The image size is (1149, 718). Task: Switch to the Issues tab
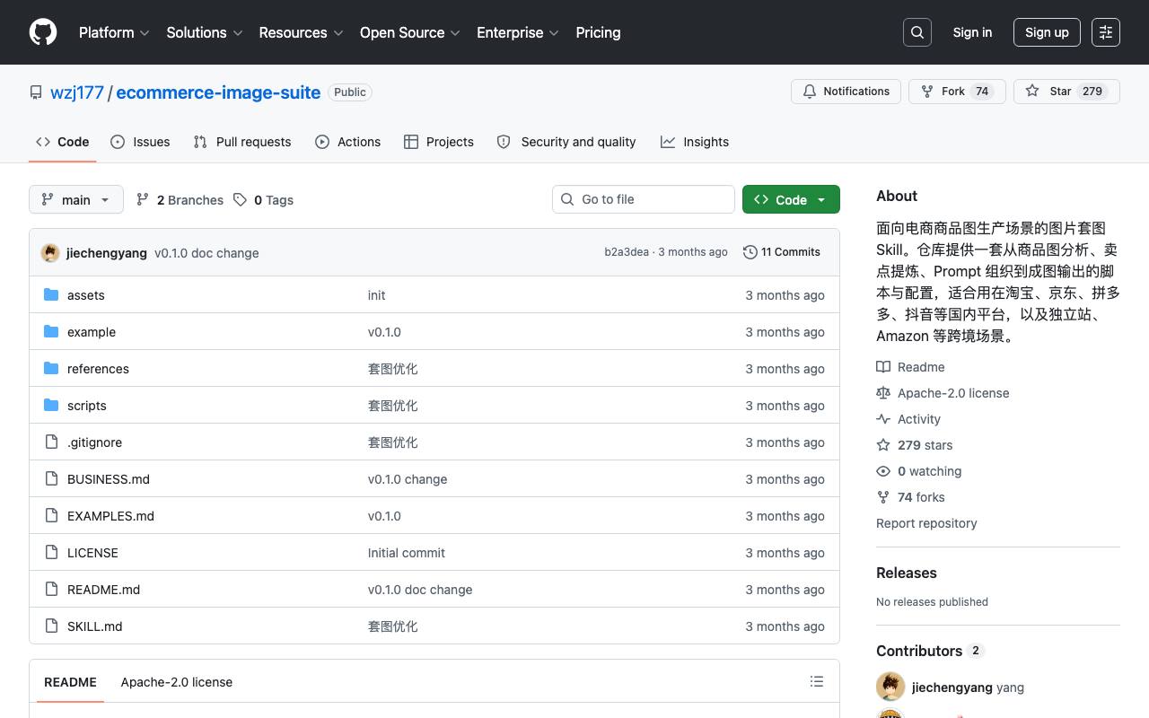tap(140, 142)
